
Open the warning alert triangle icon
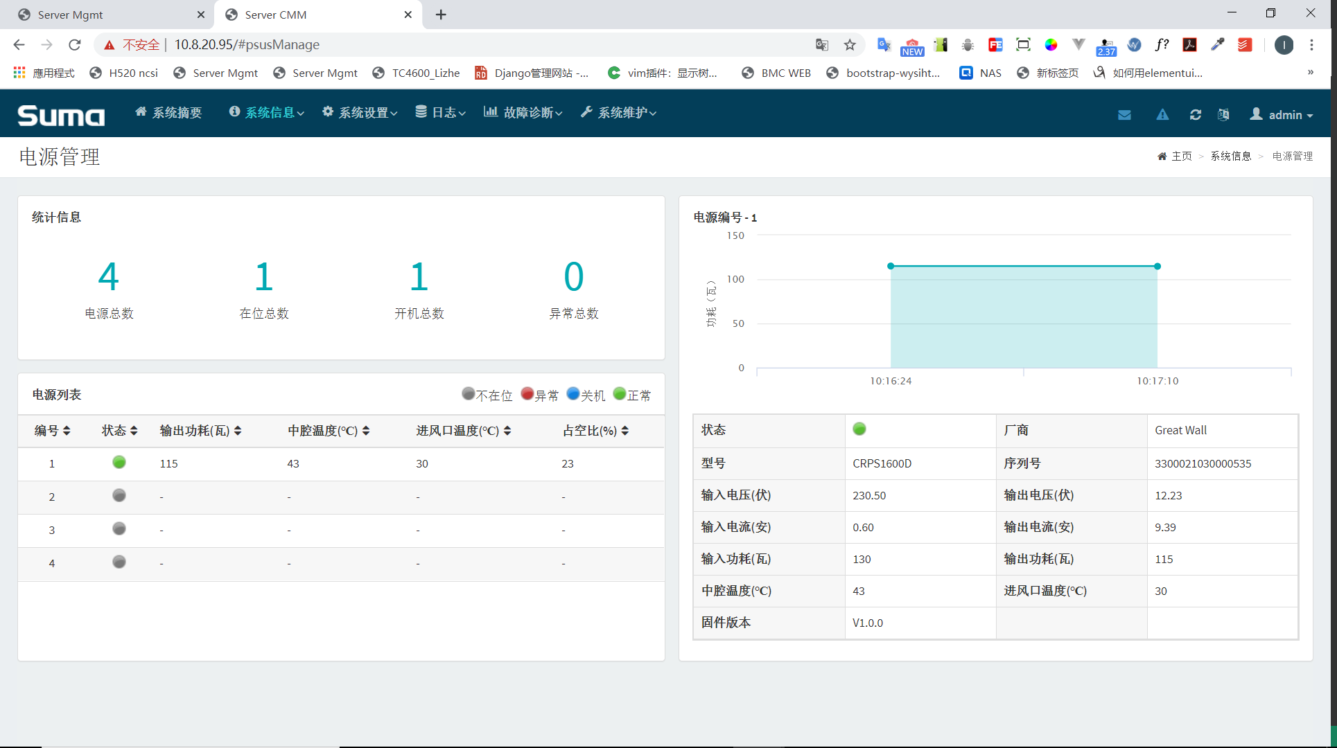coord(1162,115)
